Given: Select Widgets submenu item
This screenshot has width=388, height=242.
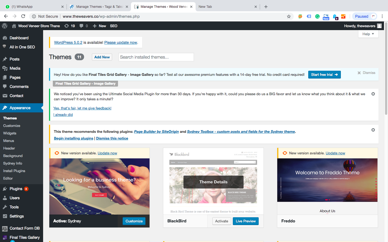Looking at the screenshot, I should [10, 133].
